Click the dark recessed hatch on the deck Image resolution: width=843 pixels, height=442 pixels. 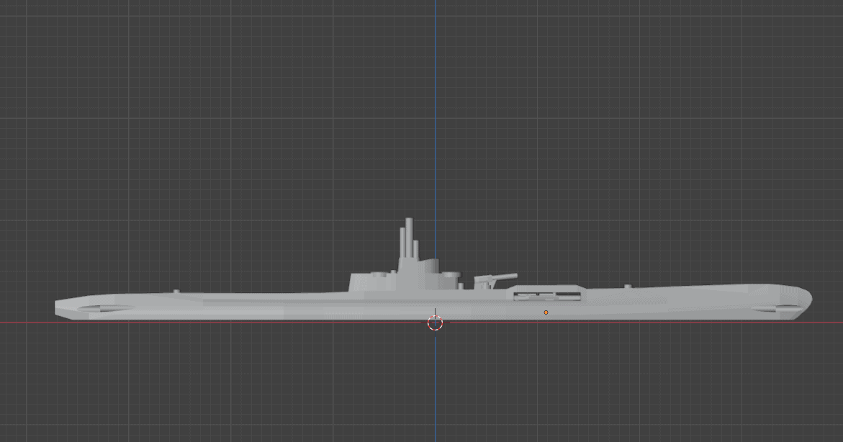[546, 294]
